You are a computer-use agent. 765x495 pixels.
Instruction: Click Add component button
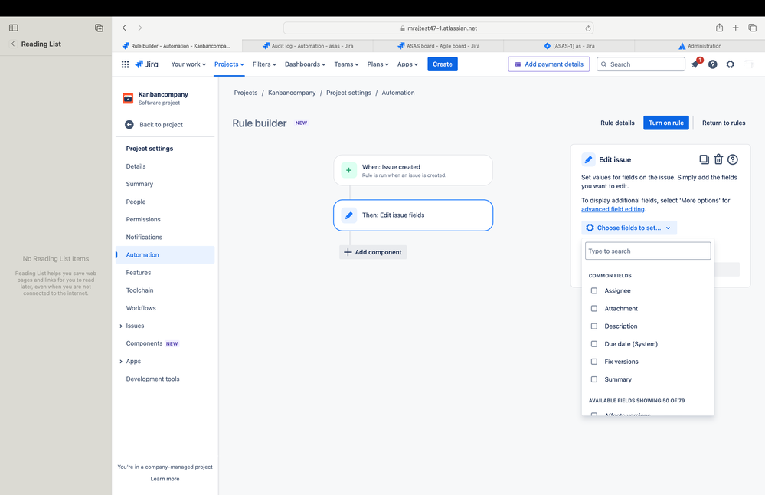pos(373,252)
